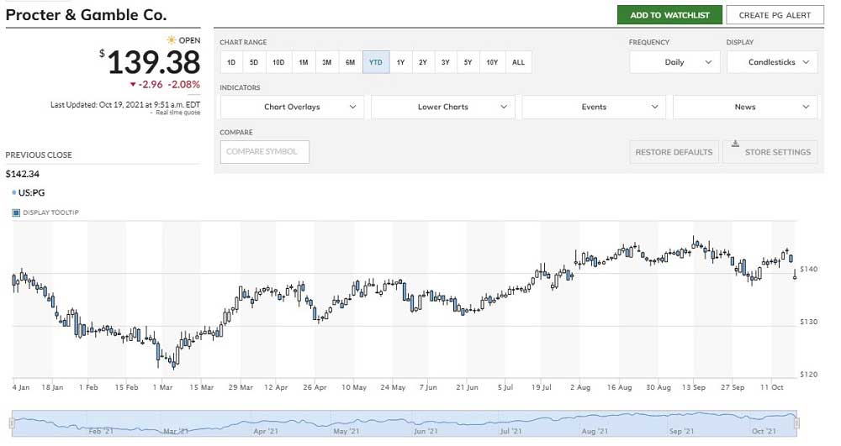The width and height of the screenshot is (841, 446).
Task: Select the 10D chart range
Action: pyautogui.click(x=278, y=62)
